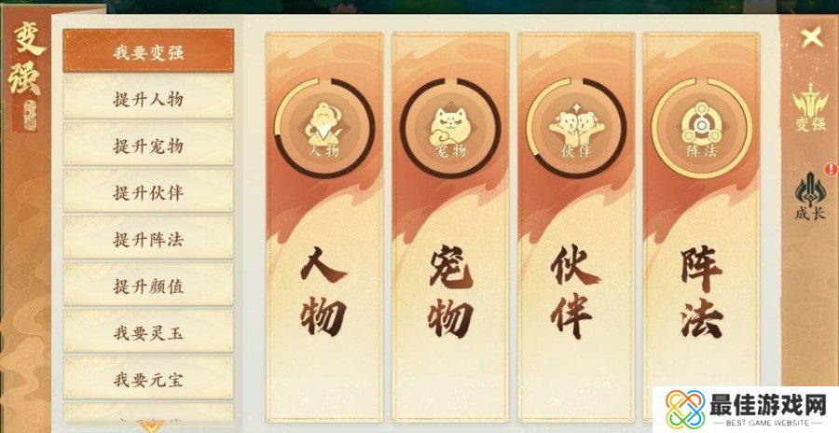Expand the list with the bottom down arrow
839x433 pixels.
[x=151, y=426]
